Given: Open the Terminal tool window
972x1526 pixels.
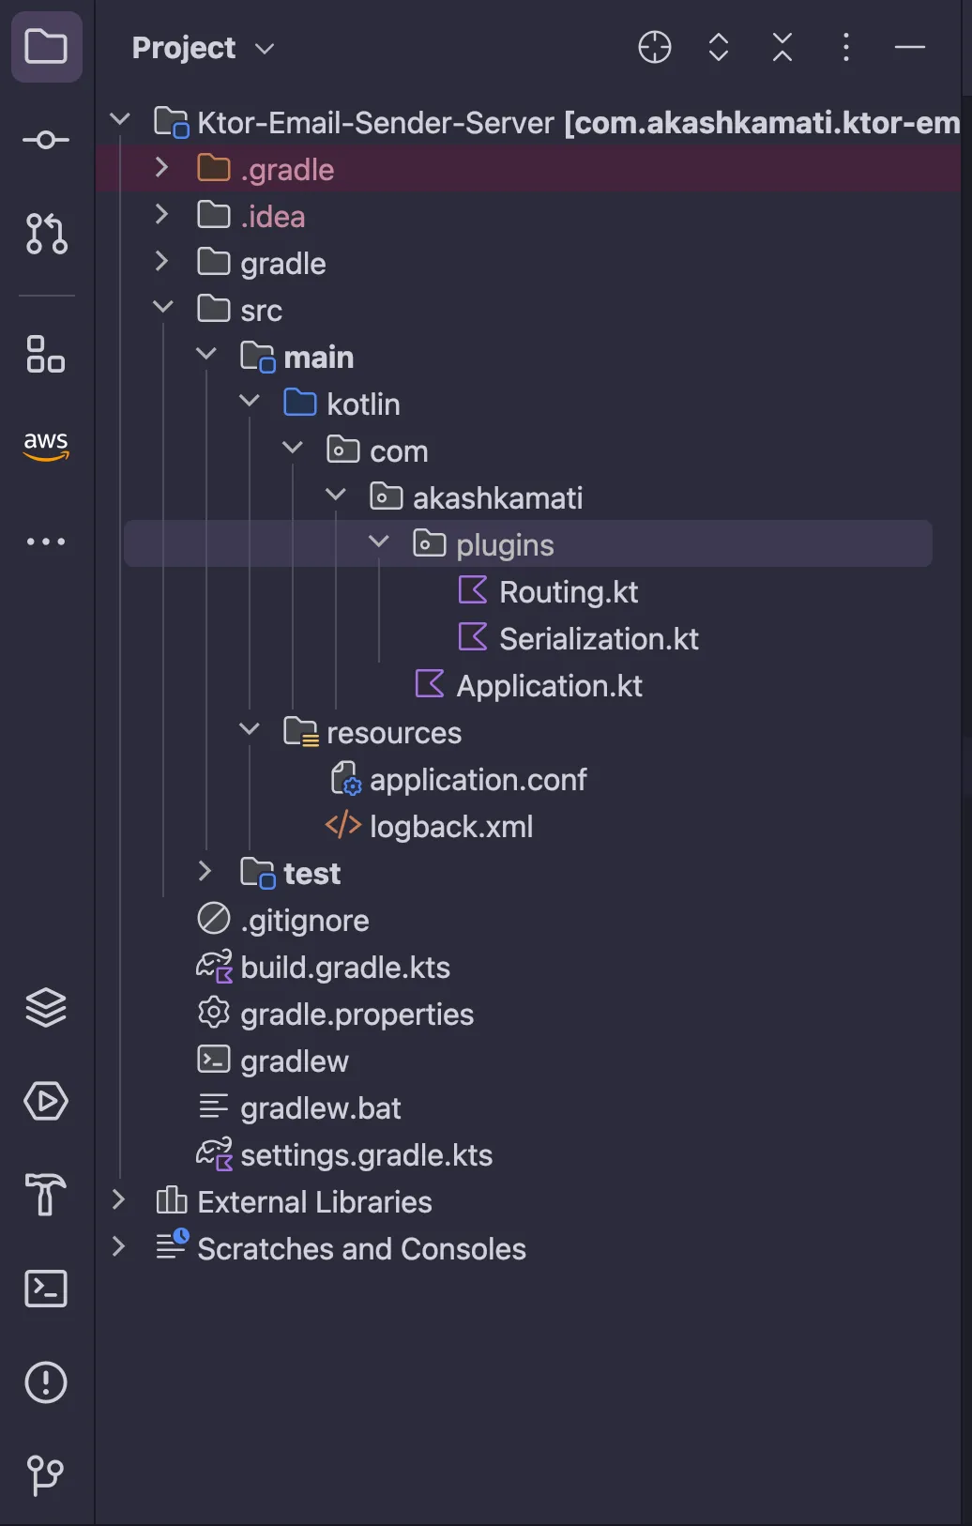Looking at the screenshot, I should point(46,1289).
